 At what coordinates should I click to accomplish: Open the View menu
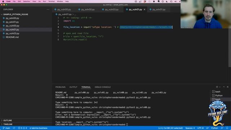point(34,1)
